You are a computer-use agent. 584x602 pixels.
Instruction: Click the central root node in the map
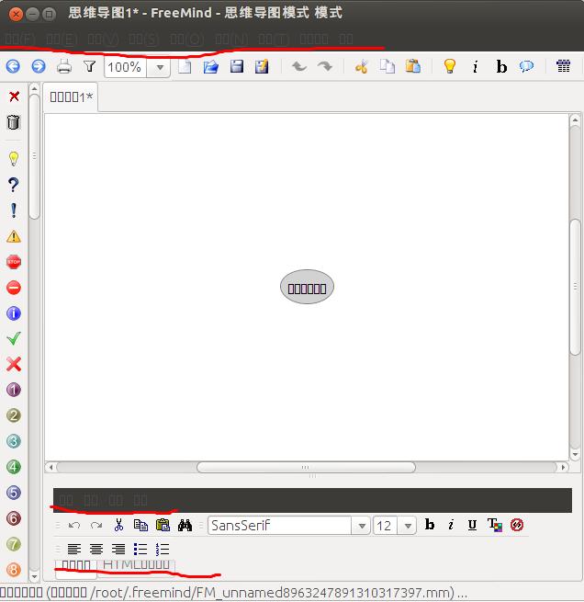[307, 288]
